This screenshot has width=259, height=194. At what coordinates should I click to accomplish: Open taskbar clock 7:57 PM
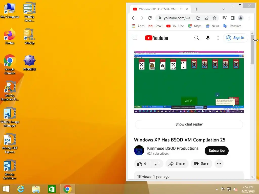coord(248,189)
